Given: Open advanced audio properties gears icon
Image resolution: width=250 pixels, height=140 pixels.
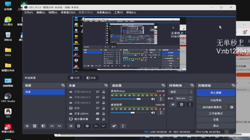Looking at the screenshot, I should [x=114, y=126].
